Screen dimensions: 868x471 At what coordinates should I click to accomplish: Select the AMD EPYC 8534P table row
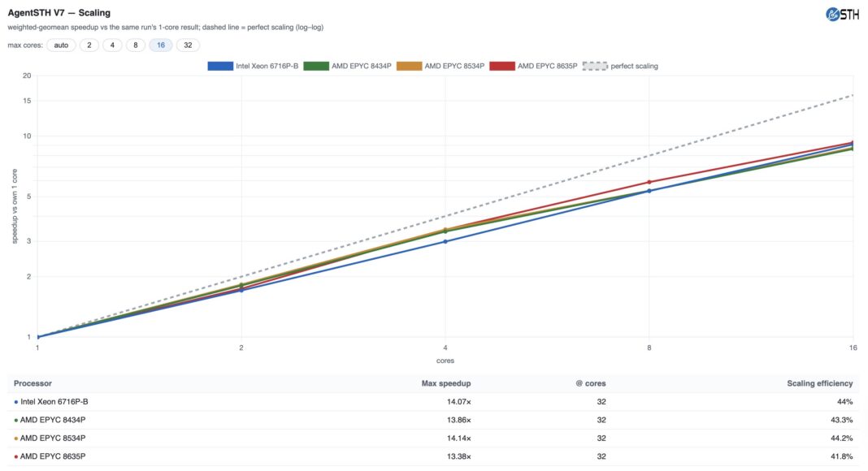point(433,439)
